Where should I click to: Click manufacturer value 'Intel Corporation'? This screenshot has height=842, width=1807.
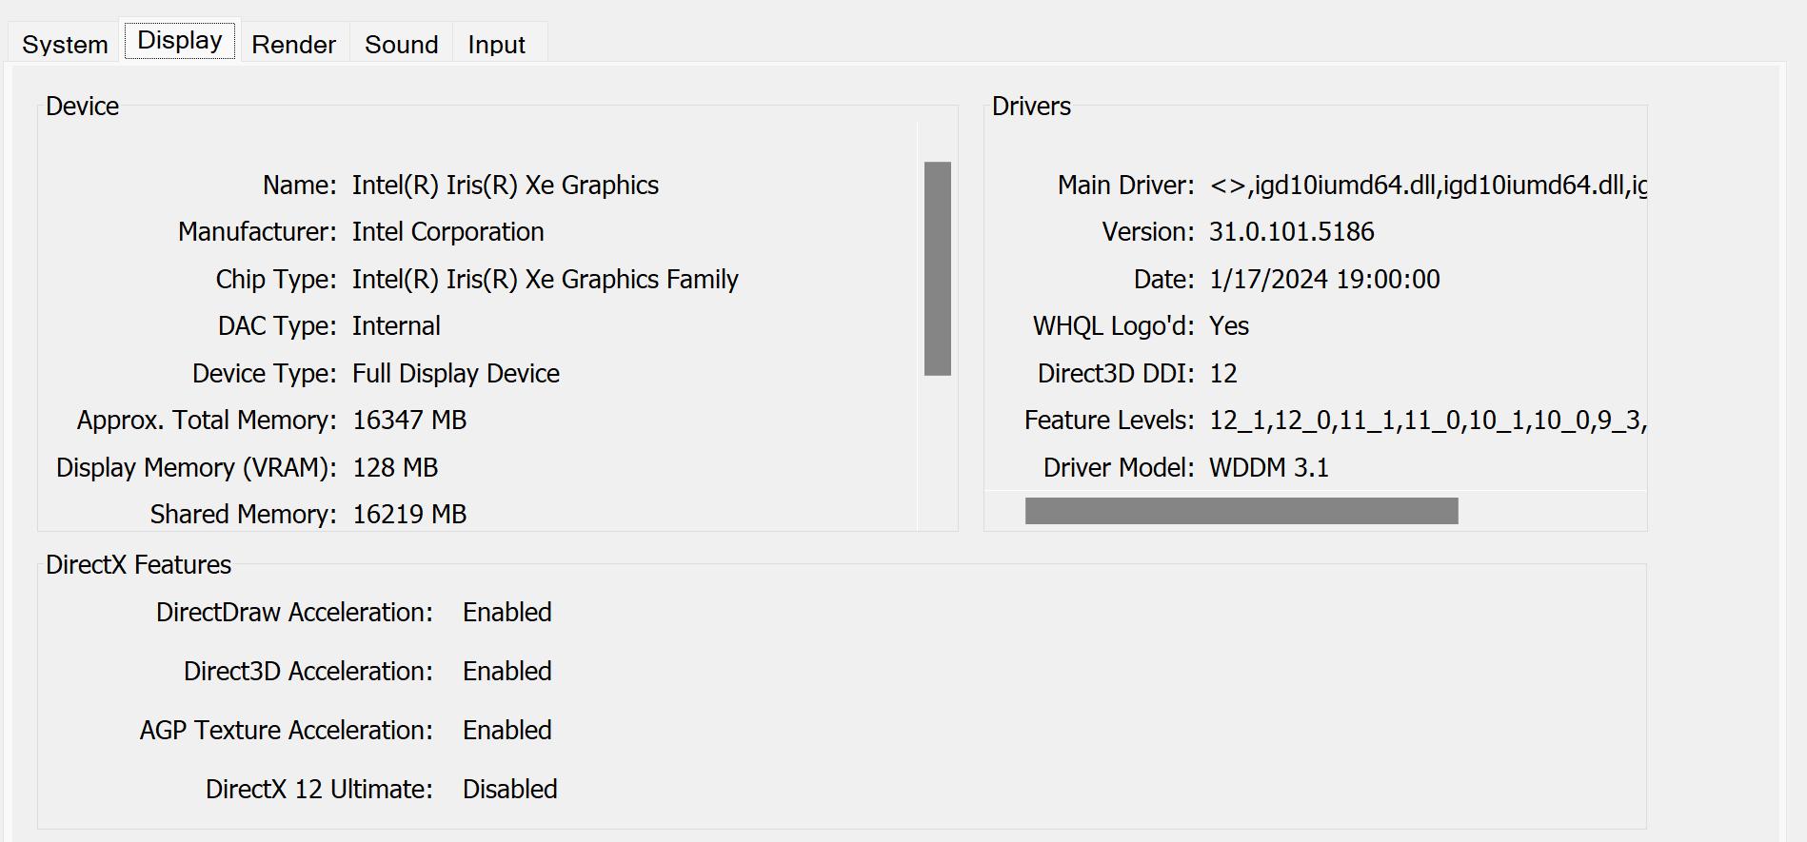click(x=448, y=231)
